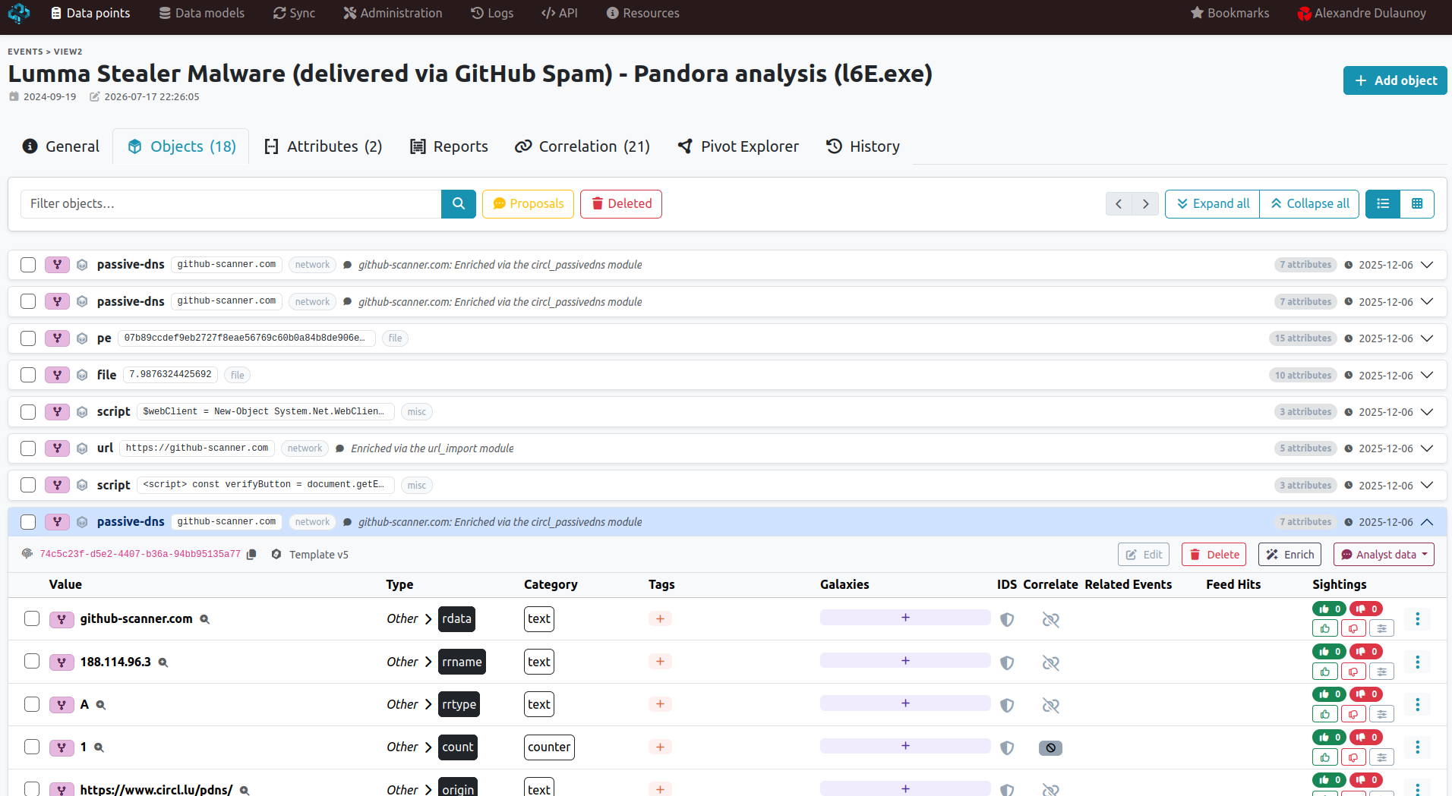Toggle IDS shield for rdata attribute
Image resolution: width=1452 pixels, height=796 pixels.
tap(1007, 619)
